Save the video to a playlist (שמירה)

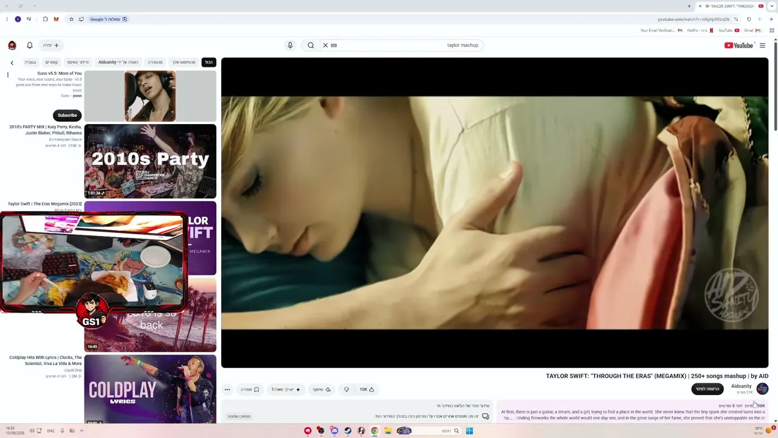[250, 389]
